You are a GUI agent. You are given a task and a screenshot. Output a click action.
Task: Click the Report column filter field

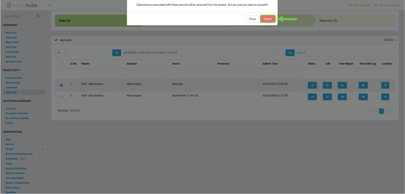(x=102, y=74)
